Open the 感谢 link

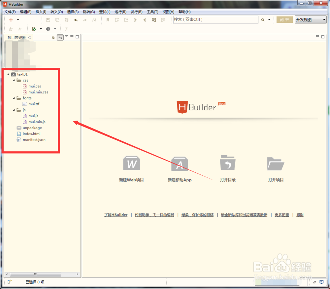(300, 215)
